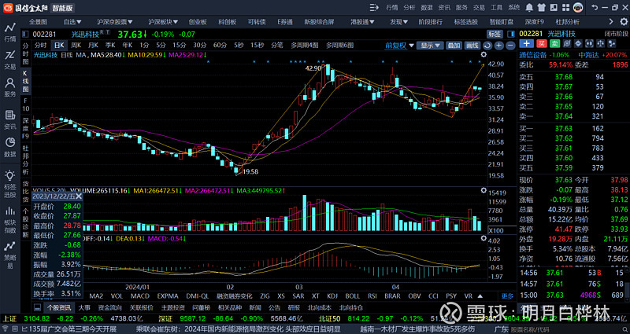Open the 资金流向 bottom tab
The height and width of the screenshot is (334, 630).
[x=109, y=308]
